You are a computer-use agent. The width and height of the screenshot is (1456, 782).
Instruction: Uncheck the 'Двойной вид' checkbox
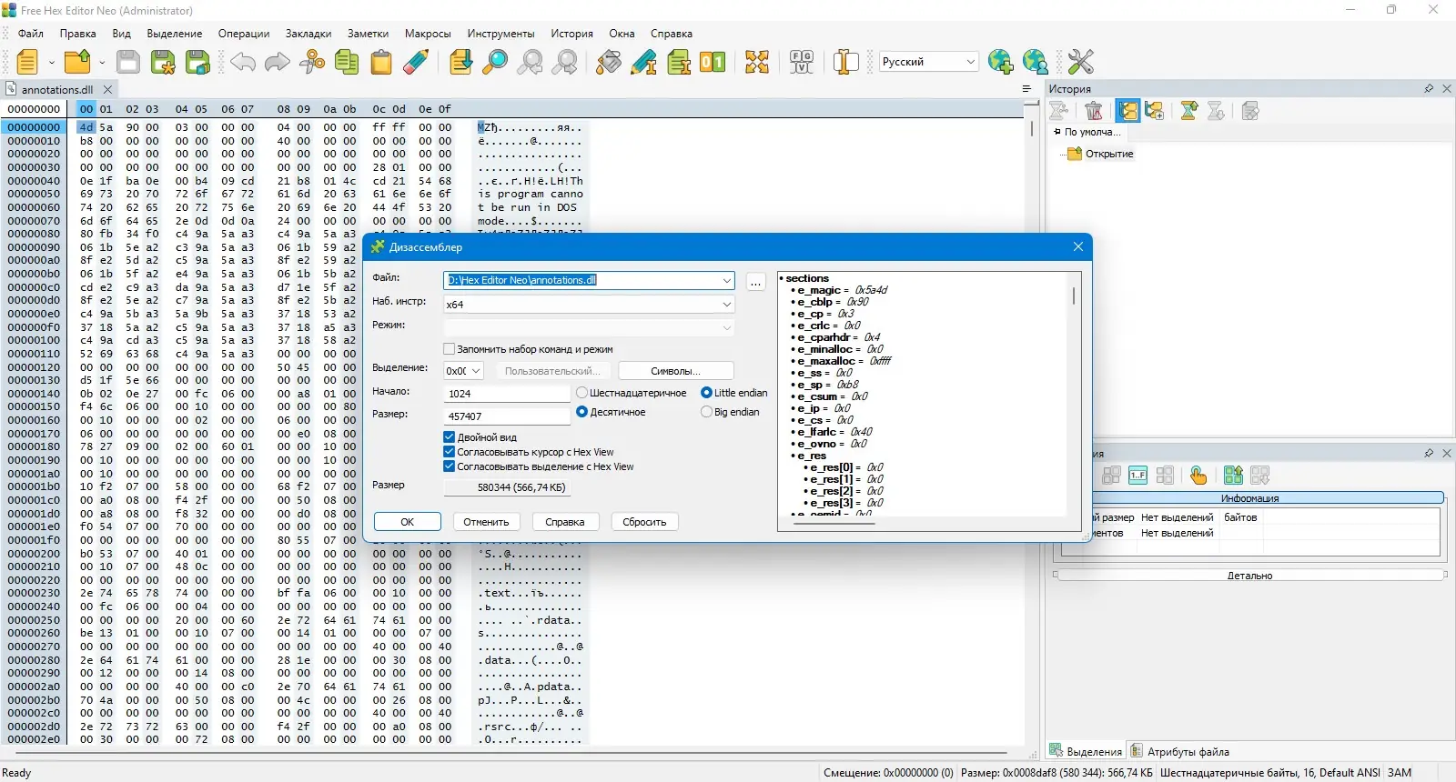click(450, 437)
